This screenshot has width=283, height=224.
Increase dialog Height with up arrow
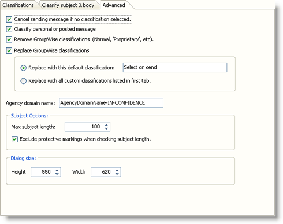coord(57,170)
